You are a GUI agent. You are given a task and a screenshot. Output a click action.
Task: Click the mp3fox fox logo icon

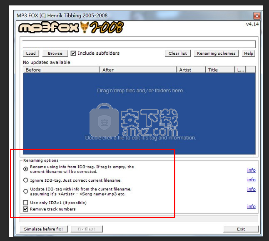pyautogui.click(x=85, y=27)
